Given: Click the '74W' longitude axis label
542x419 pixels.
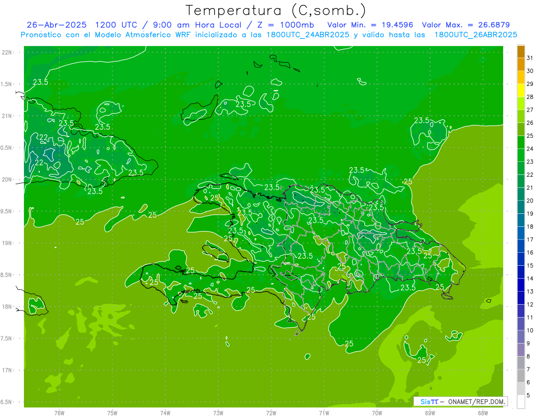Looking at the screenshot, I should tap(165, 413).
